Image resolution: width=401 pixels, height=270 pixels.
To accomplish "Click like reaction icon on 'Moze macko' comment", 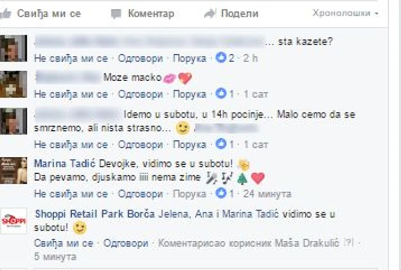I will click(x=221, y=93).
